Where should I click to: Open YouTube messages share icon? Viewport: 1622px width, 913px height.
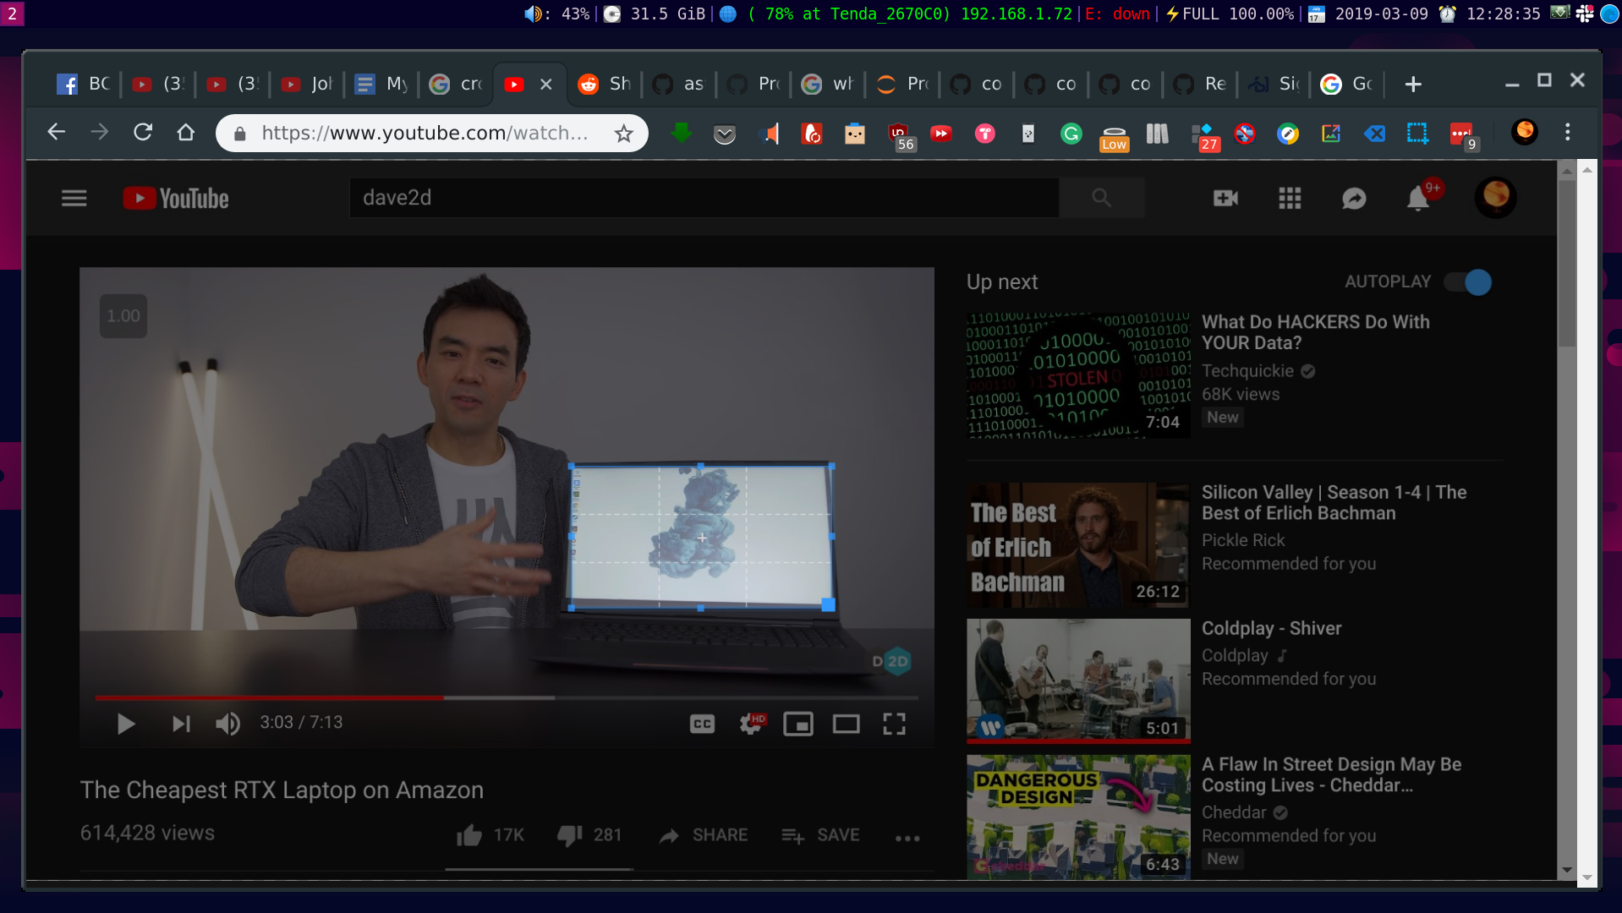(1354, 198)
